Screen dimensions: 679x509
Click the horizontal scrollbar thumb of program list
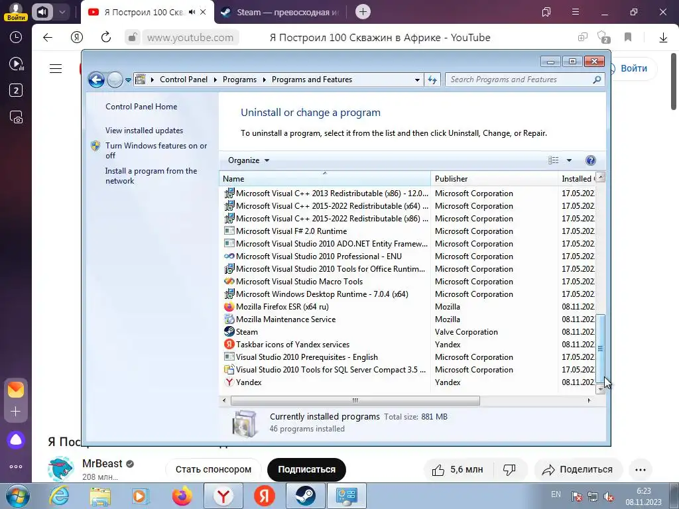pyautogui.click(x=355, y=401)
